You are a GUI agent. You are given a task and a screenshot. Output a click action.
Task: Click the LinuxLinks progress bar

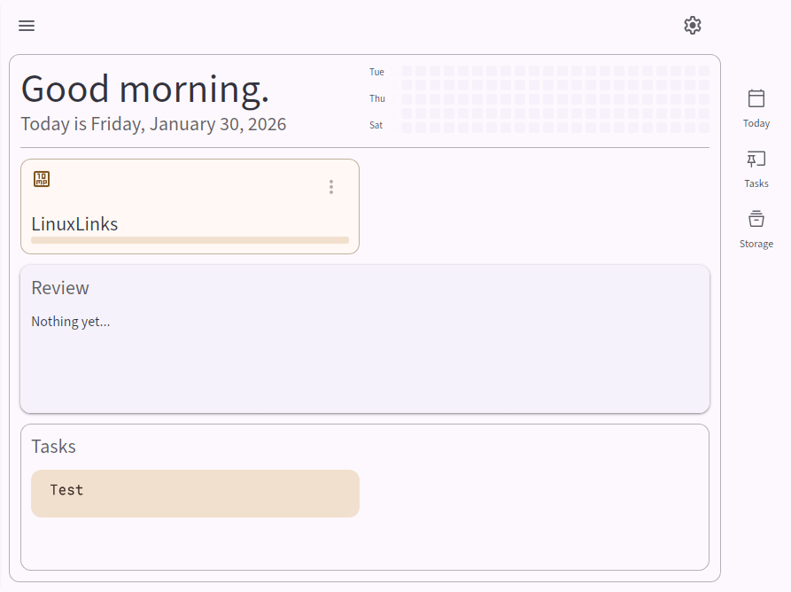tap(190, 240)
